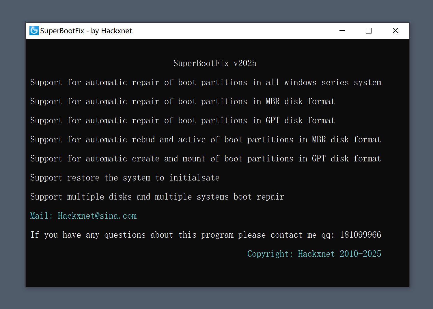This screenshot has width=433, height=309.
Task: Click the Mail: Hackxnet@sina.com link
Action: [x=83, y=216]
